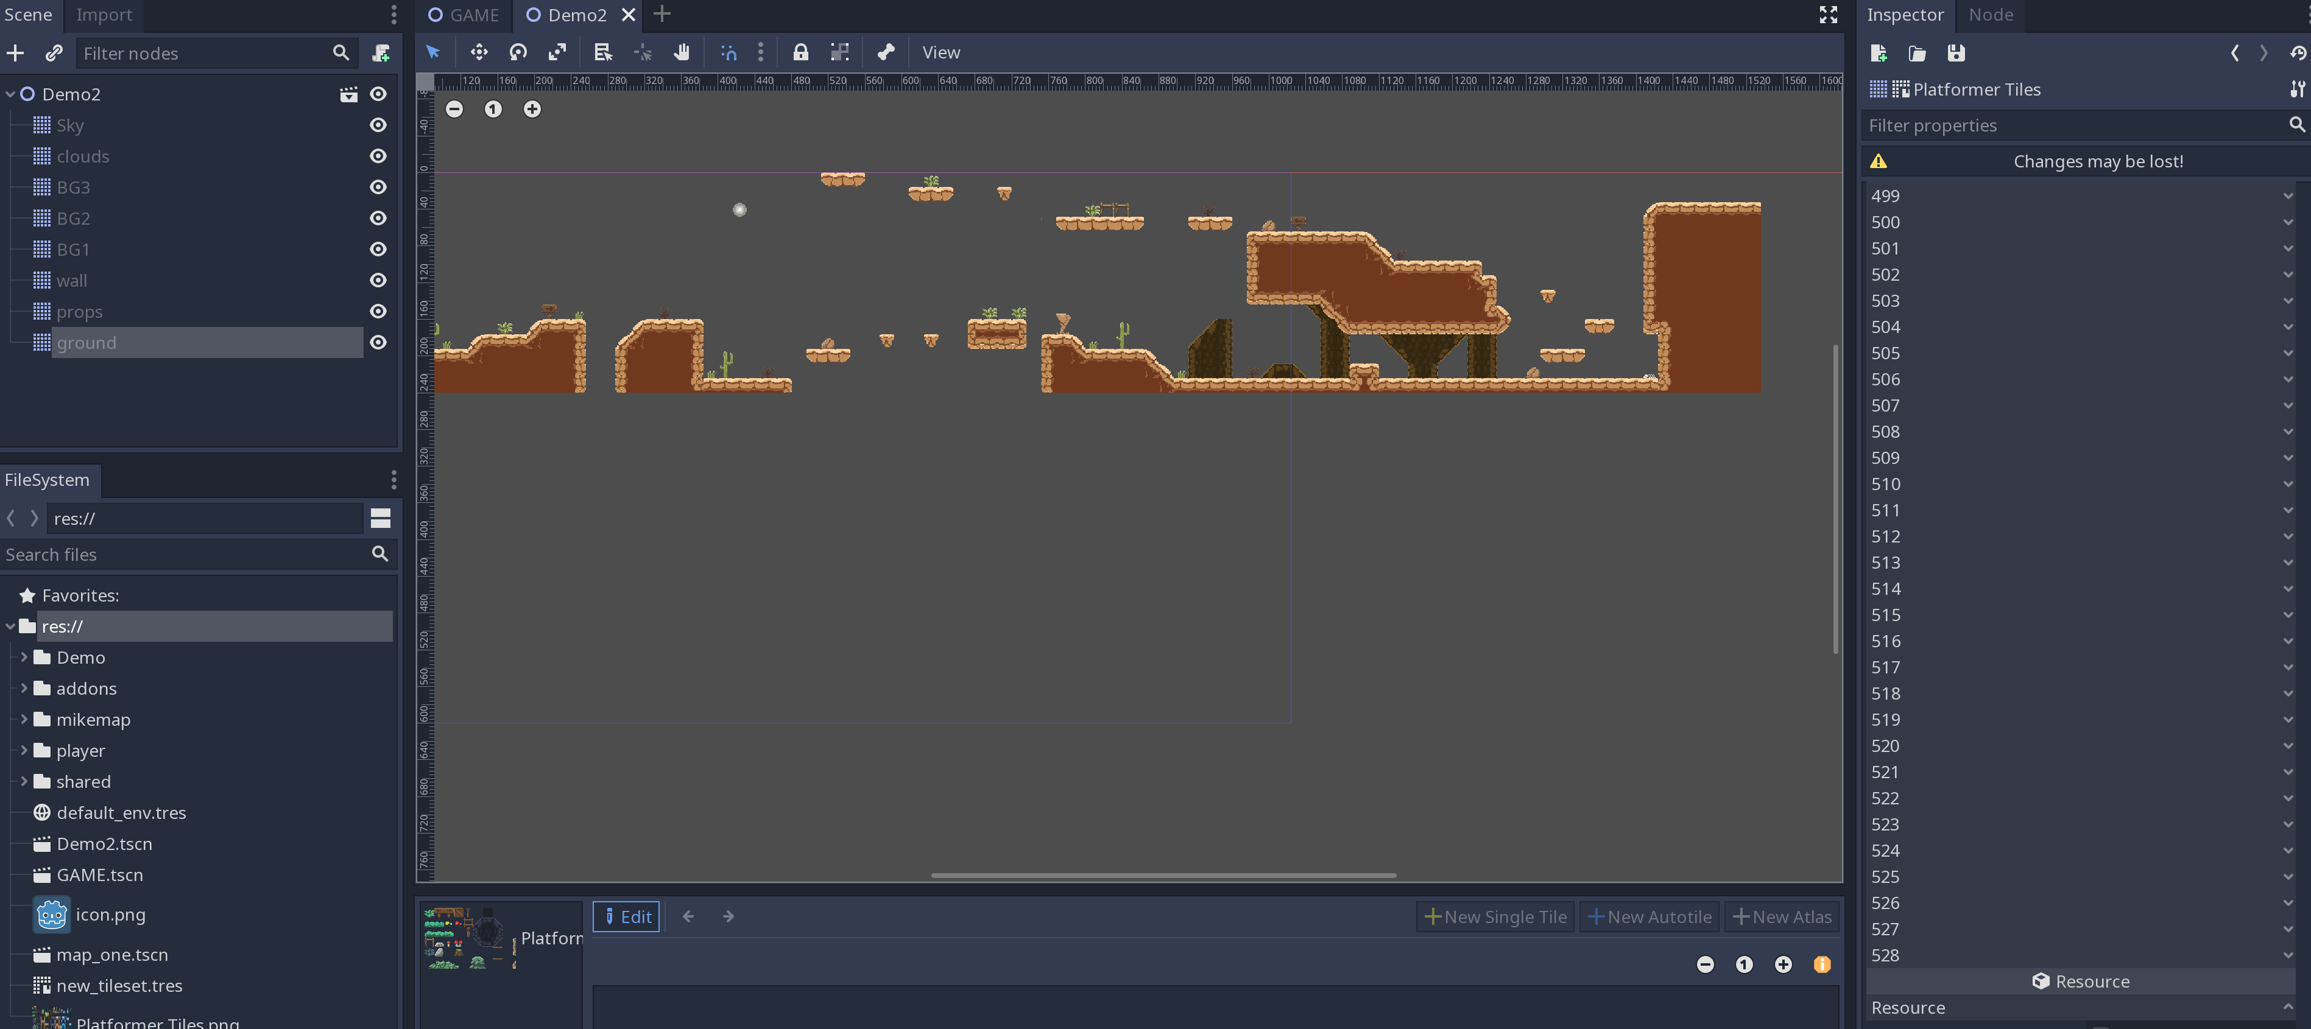Toggle visibility of the ground layer
The height and width of the screenshot is (1029, 2311).
(378, 342)
